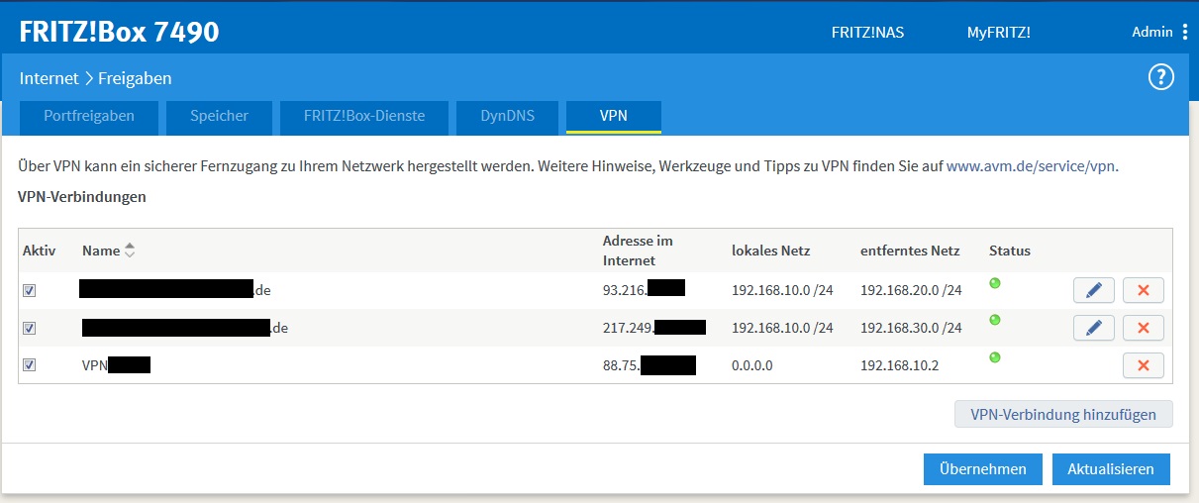Select the local network 0.0.0.0 cell

(x=751, y=365)
